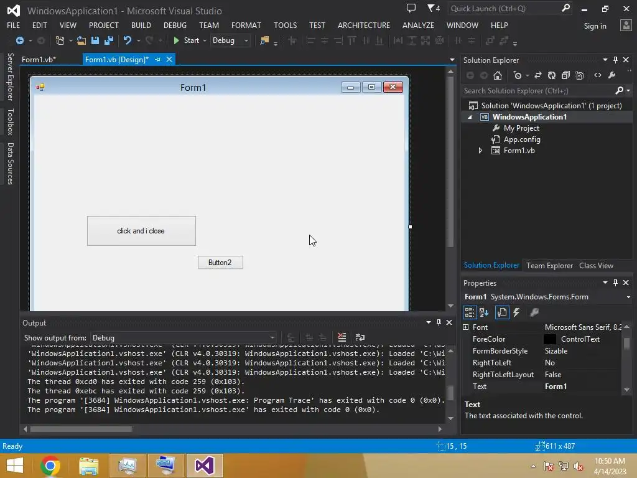Click the Output horizontal scrollbar thumb
The image size is (637, 478).
[x=81, y=429]
